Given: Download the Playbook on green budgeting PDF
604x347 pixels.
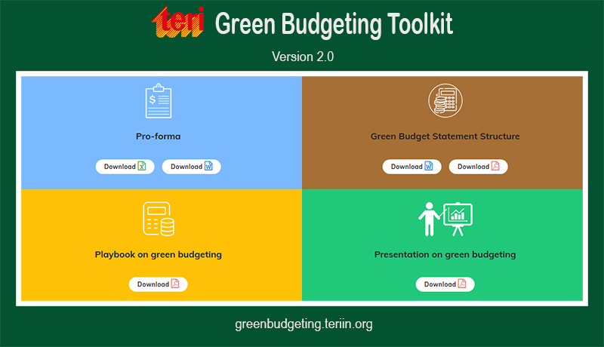Looking at the screenshot, I should pos(158,284).
